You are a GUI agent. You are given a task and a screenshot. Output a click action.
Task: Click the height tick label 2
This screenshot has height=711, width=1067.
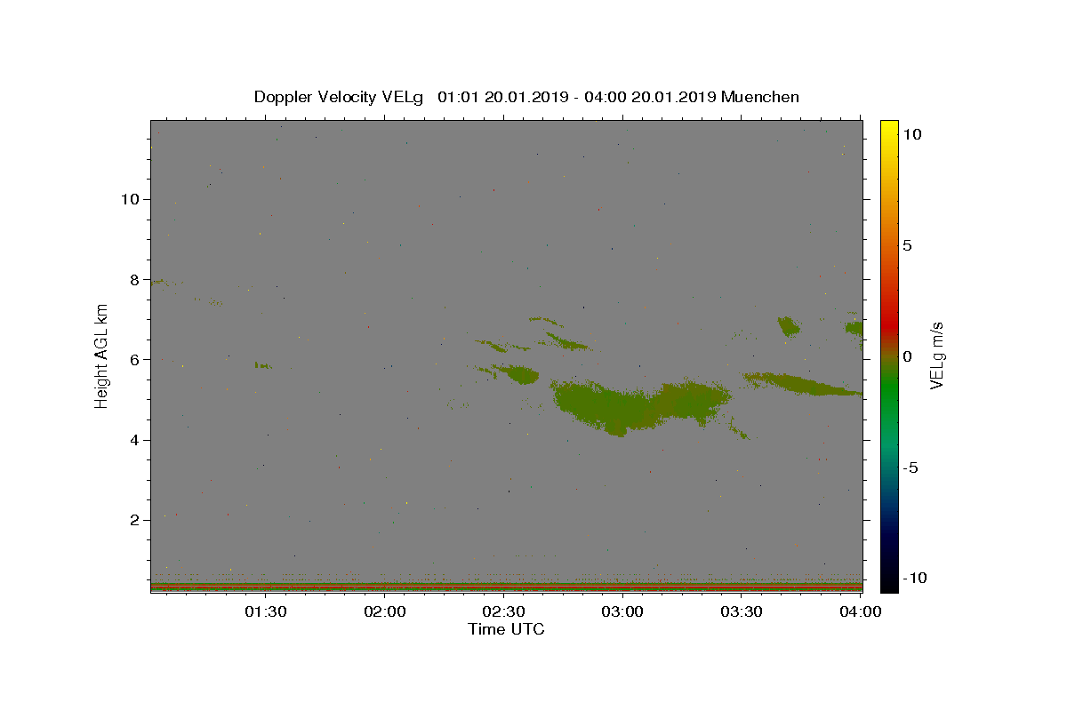[135, 521]
